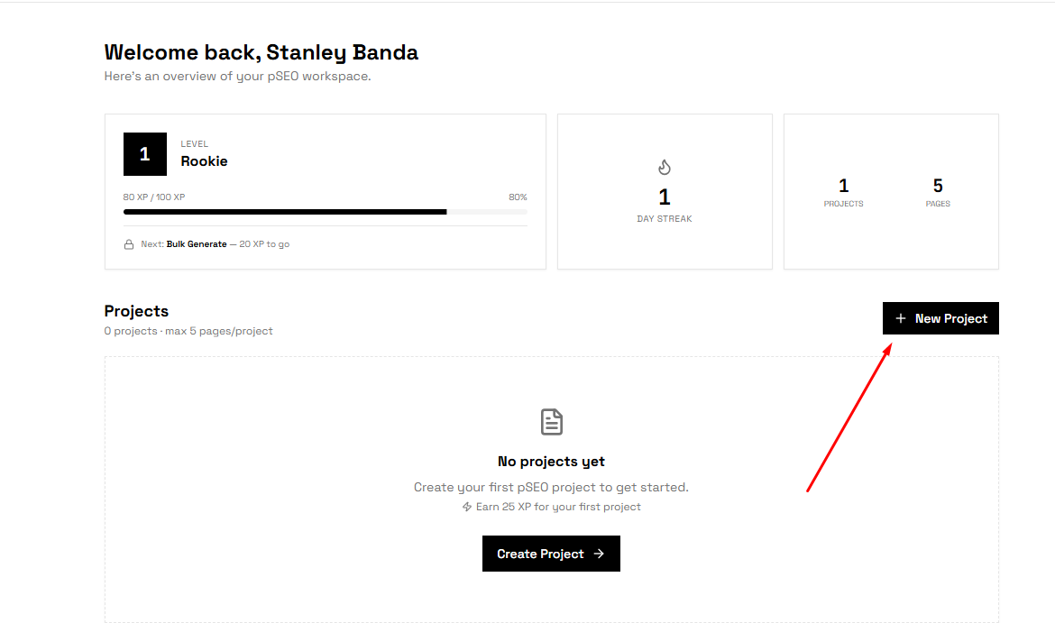Click the lightning bolt icon beside Earn 25 XP
This screenshot has height=623, width=1055.
467,507
